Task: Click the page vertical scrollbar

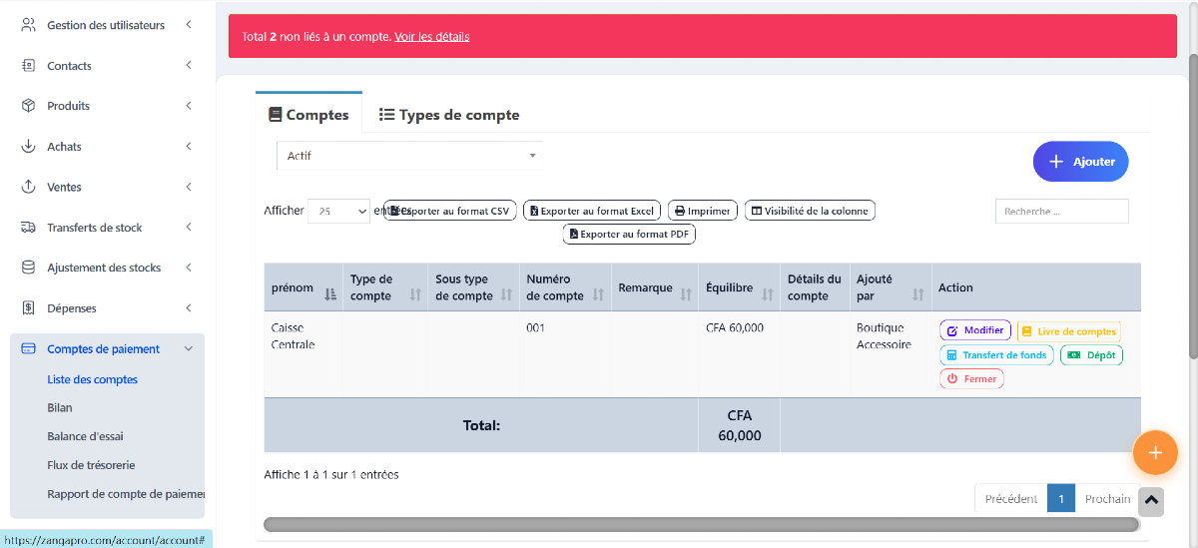Action: click(1193, 205)
